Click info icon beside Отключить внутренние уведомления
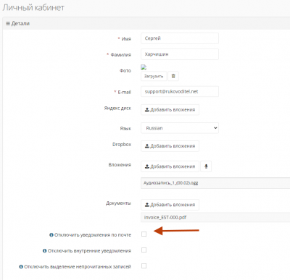The image size is (290, 280). (44, 251)
